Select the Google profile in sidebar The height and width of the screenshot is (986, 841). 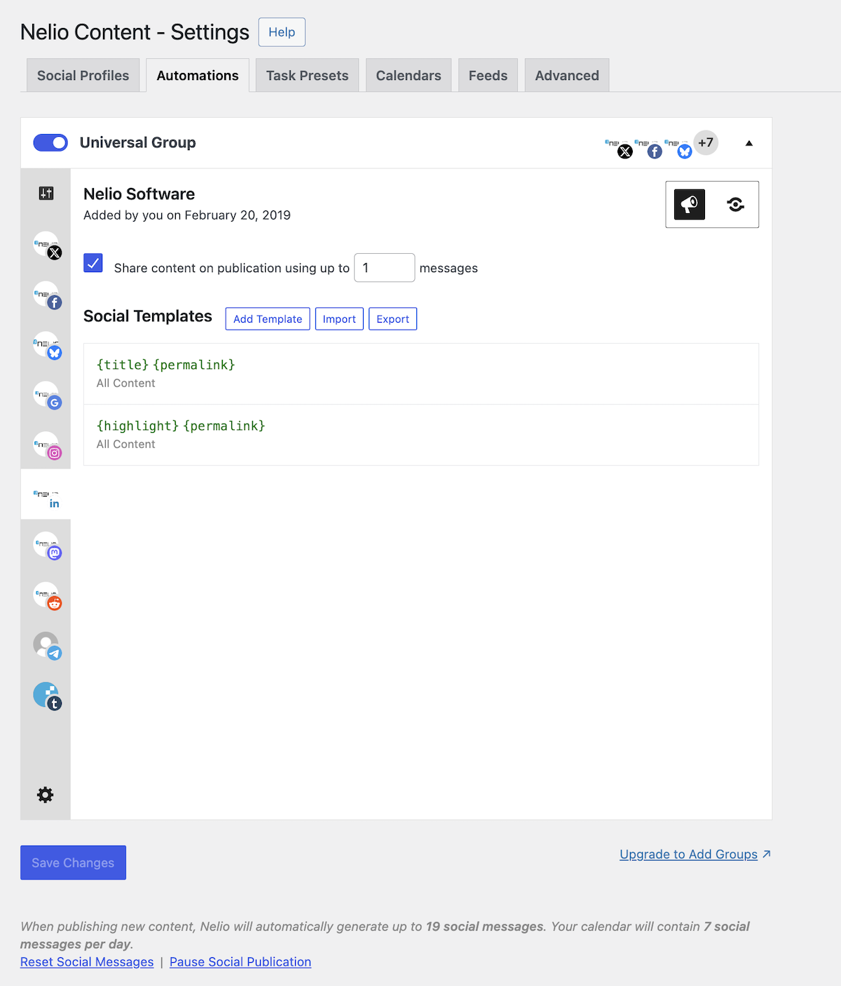(x=47, y=396)
